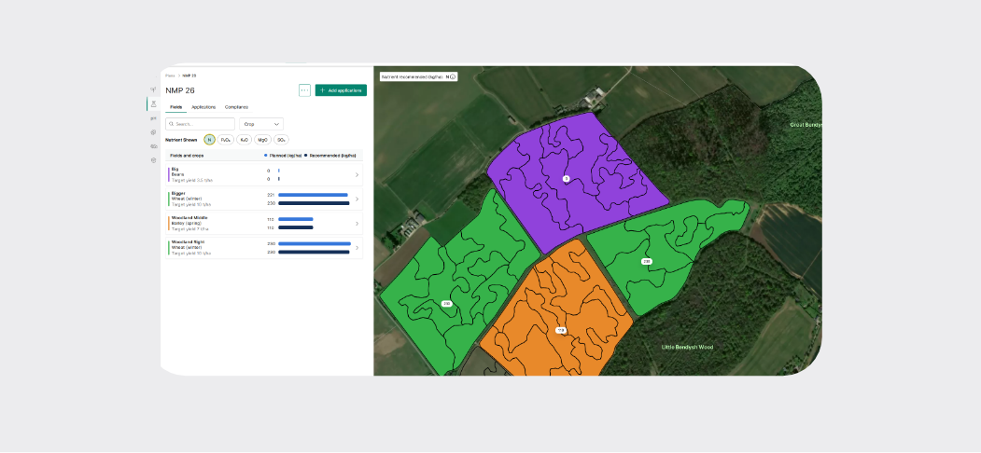
Task: Click the Recommended (kg/ha) legend label
Action: click(x=333, y=156)
